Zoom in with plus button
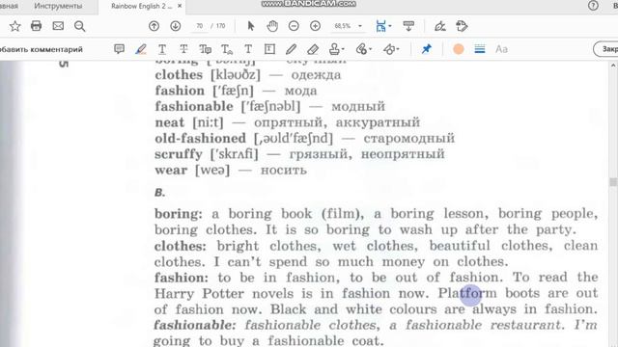 pos(316,26)
